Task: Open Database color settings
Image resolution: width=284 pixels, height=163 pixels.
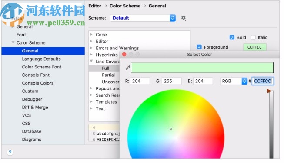Action: coord(32,131)
